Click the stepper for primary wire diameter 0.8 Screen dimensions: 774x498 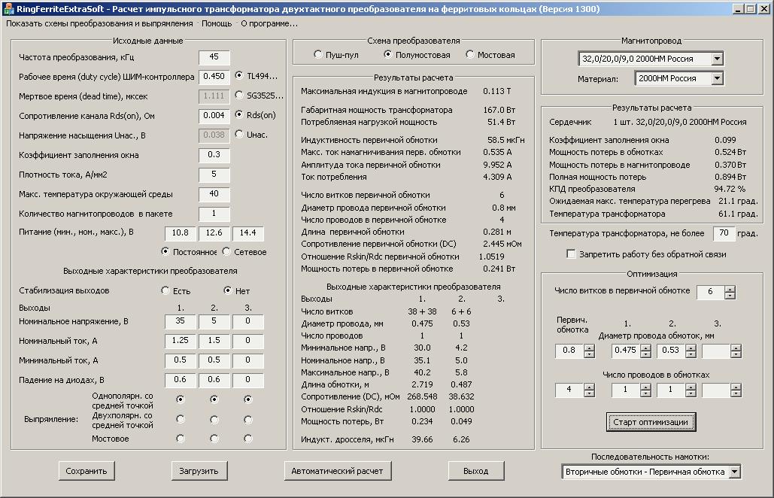(x=589, y=351)
